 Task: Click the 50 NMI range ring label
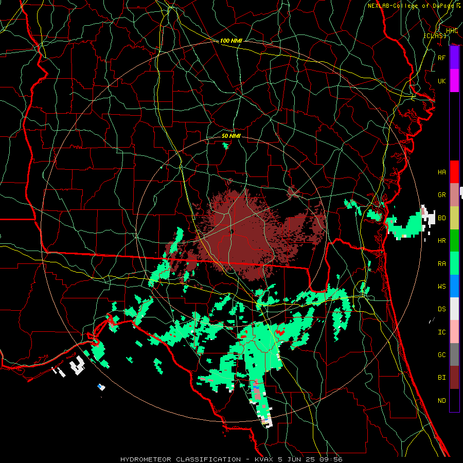231,136
